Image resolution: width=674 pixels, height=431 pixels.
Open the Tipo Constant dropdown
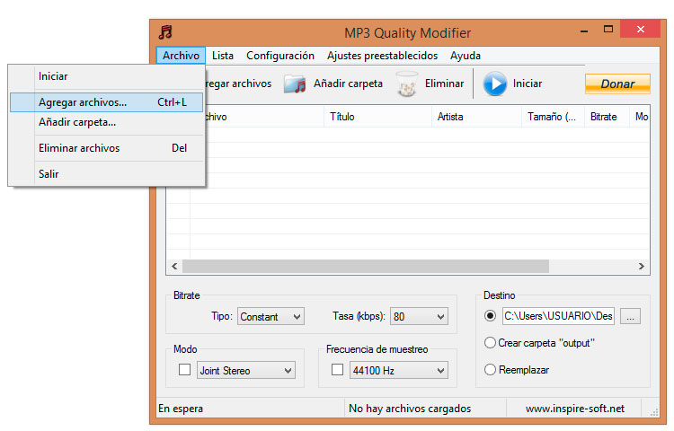(x=270, y=316)
